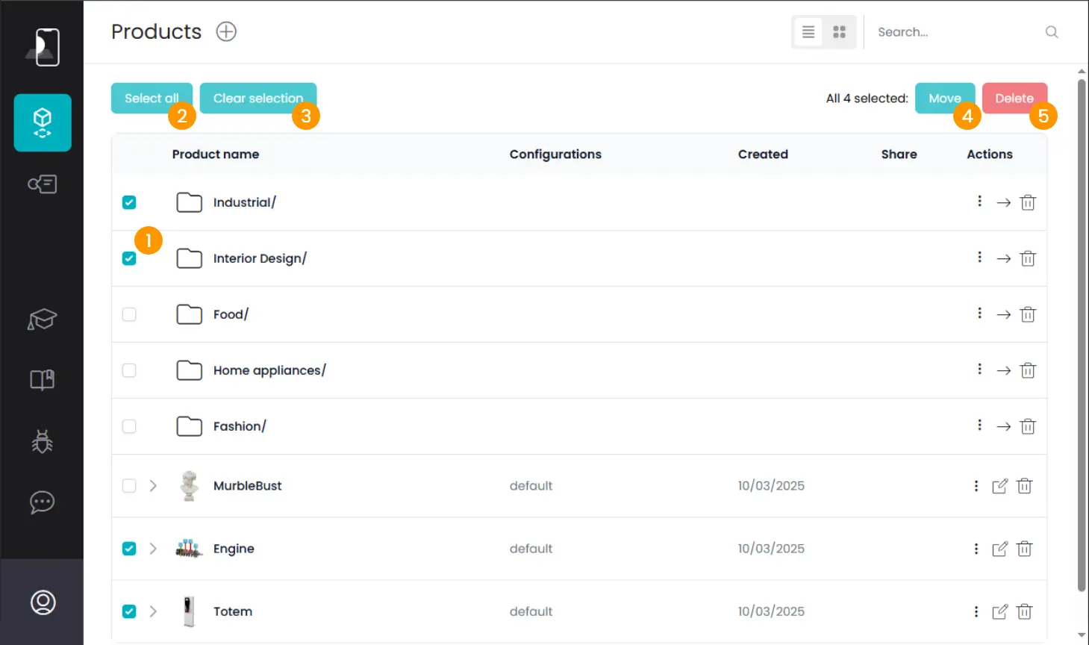
Task: Click into the Search input field
Action: [959, 32]
